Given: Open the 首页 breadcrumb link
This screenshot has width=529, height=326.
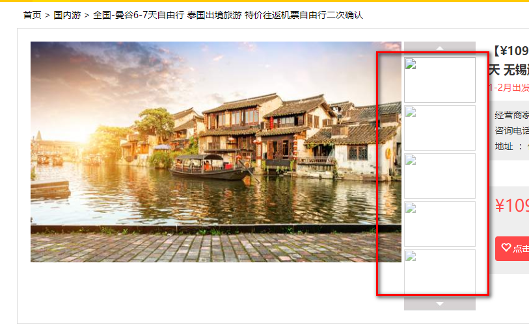Looking at the screenshot, I should click(32, 15).
